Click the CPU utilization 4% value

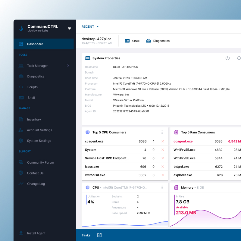(91, 202)
